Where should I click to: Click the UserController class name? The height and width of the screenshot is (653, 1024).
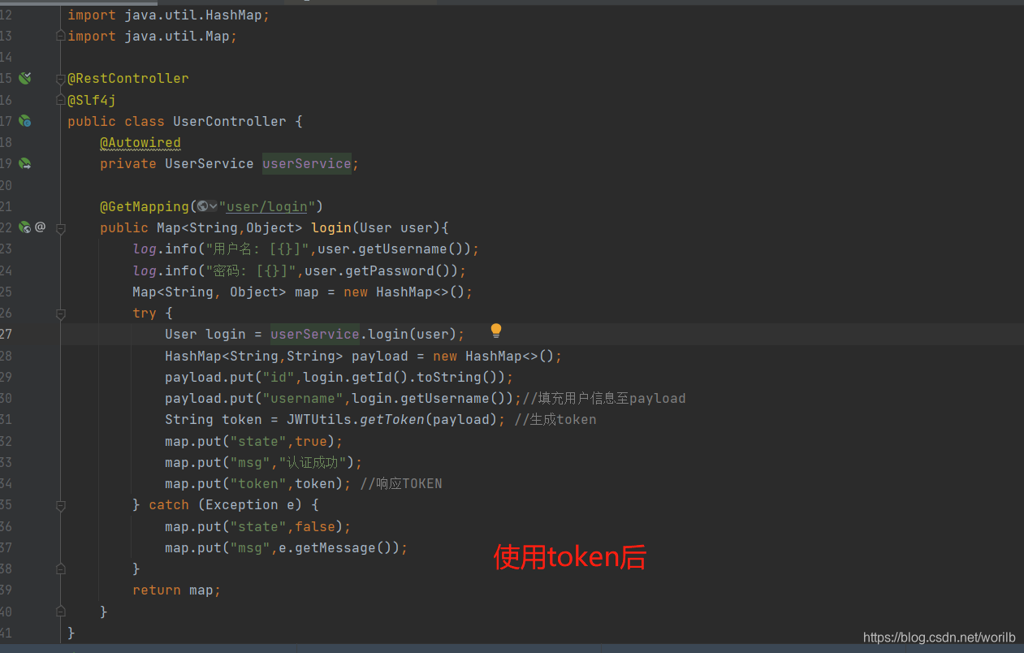point(229,121)
